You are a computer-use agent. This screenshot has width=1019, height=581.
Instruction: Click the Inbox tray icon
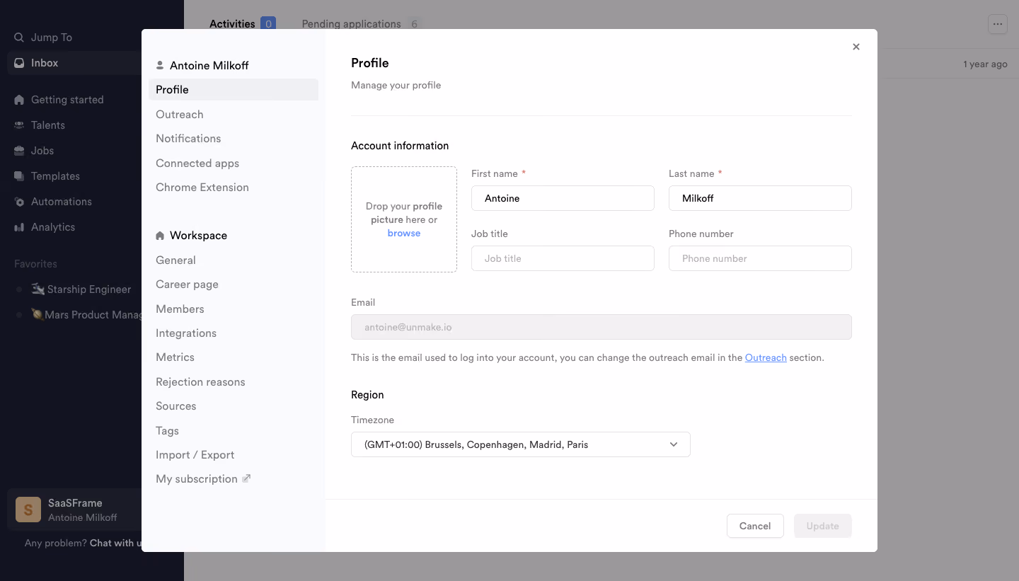pyautogui.click(x=19, y=63)
